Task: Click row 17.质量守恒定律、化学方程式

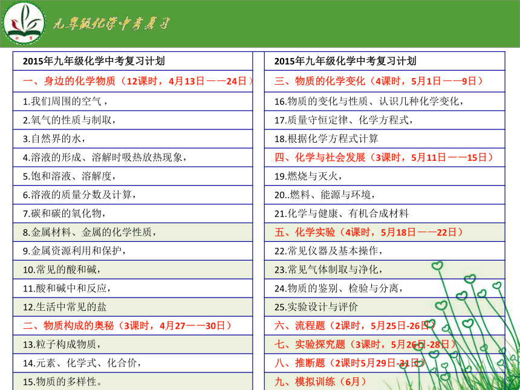Action: pos(385,120)
